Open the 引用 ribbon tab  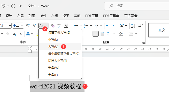(x=32, y=16)
